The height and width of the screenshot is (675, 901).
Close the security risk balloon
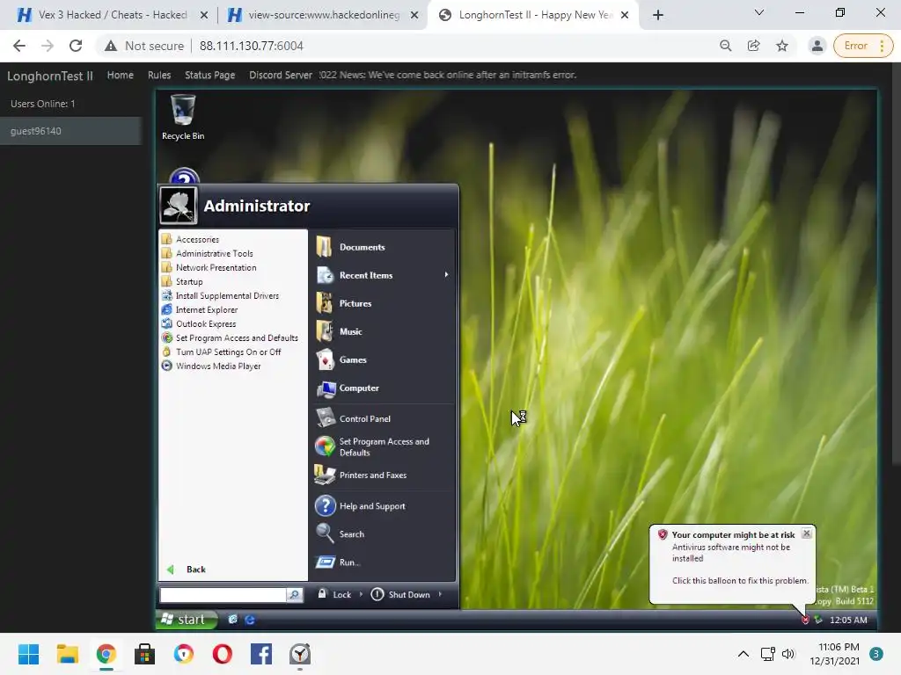coord(806,533)
